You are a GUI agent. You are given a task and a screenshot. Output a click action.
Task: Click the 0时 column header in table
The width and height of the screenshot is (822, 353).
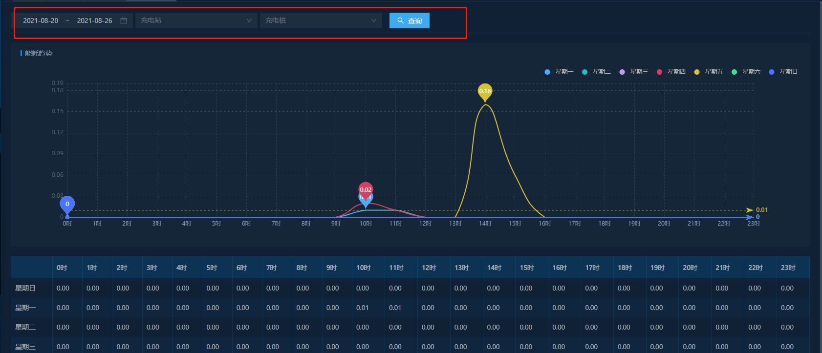[x=62, y=268]
